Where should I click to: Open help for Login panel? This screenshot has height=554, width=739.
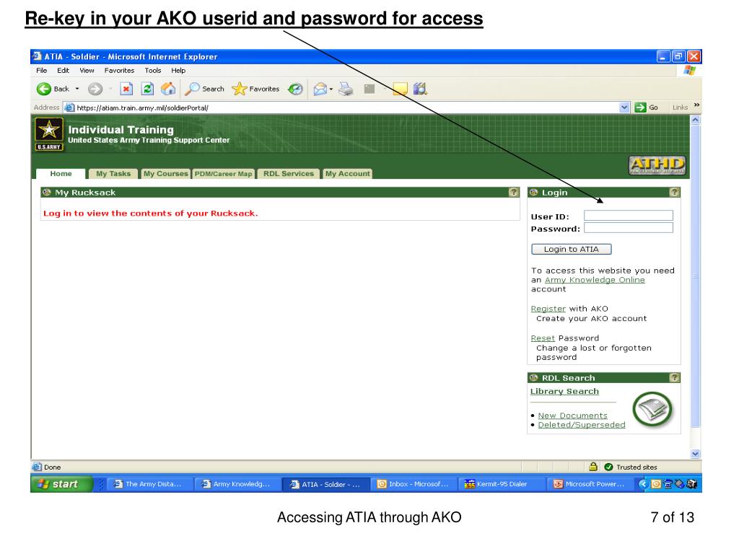click(675, 192)
